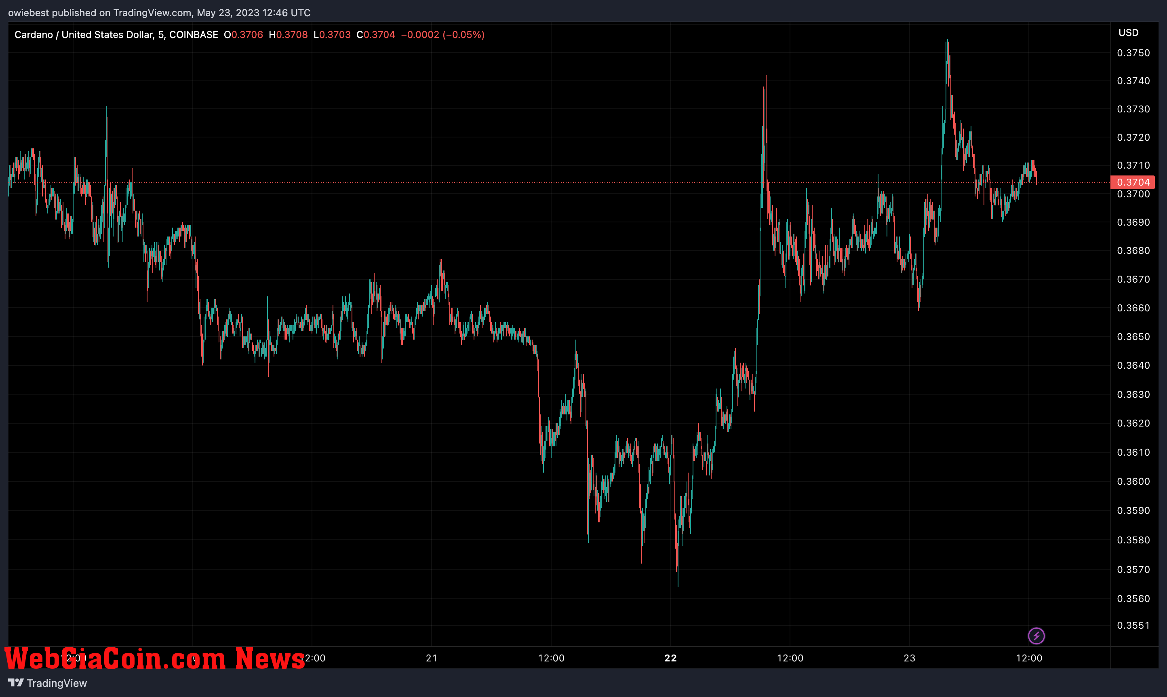
Task: Click the 0.3610 price axis label
Action: (x=1133, y=452)
